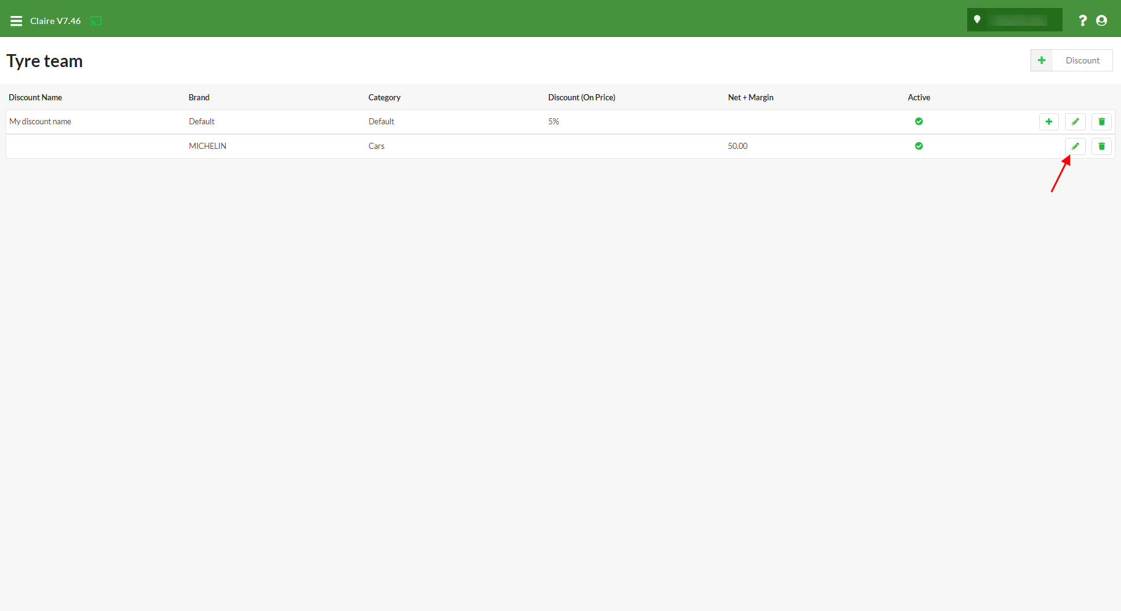Image resolution: width=1121 pixels, height=611 pixels.
Task: Open the hamburger navigation menu
Action: pyautogui.click(x=17, y=21)
